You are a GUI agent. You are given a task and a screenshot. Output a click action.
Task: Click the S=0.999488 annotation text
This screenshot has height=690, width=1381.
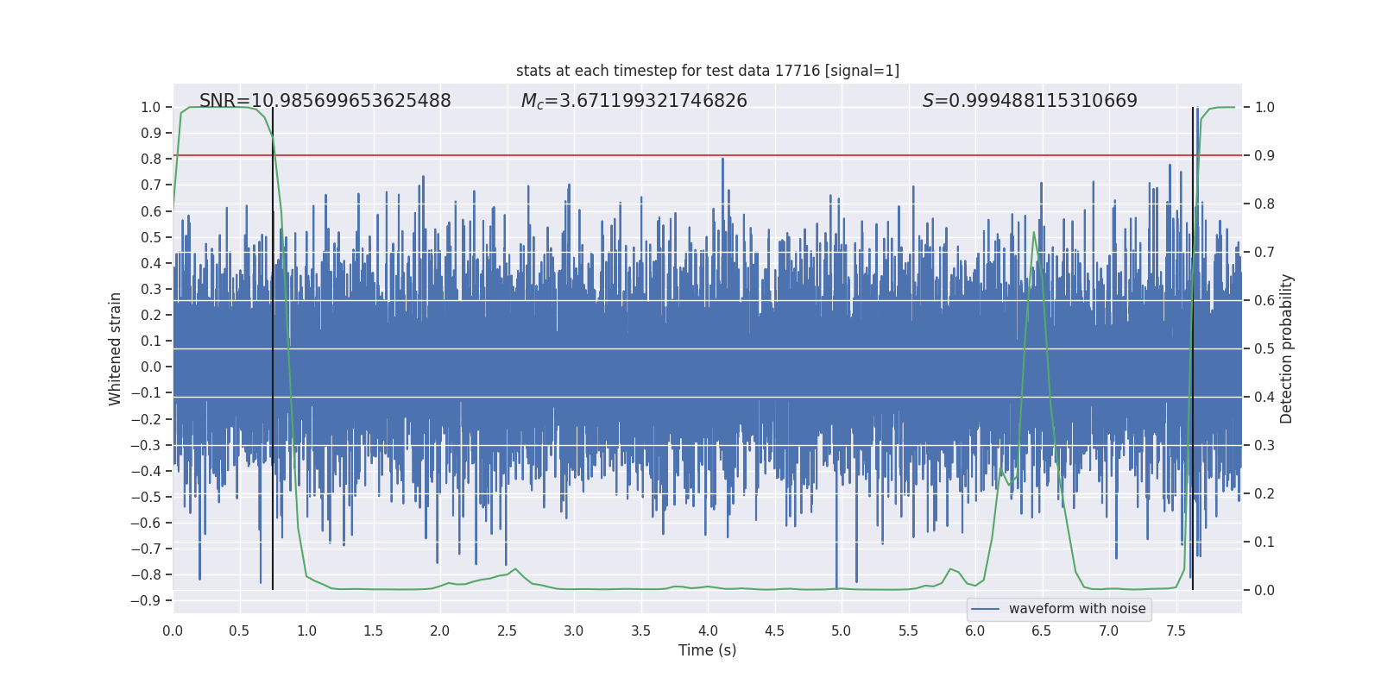(1029, 101)
